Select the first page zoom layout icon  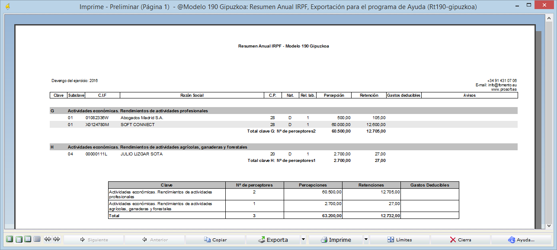[x=10, y=239]
